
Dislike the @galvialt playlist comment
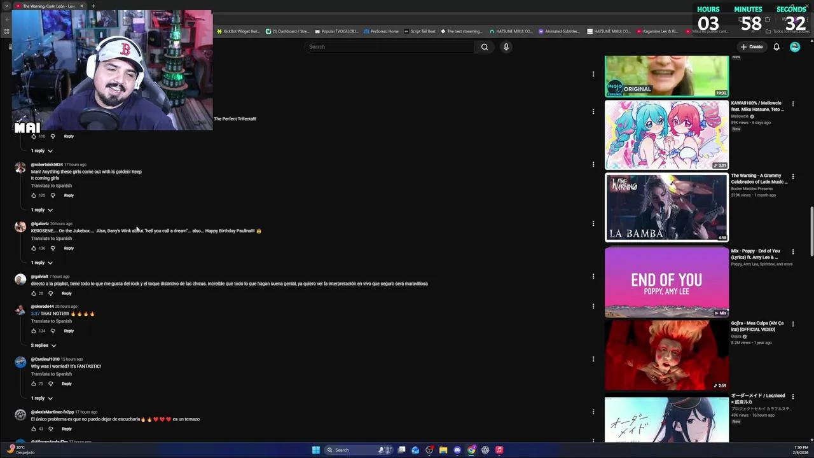pos(51,293)
